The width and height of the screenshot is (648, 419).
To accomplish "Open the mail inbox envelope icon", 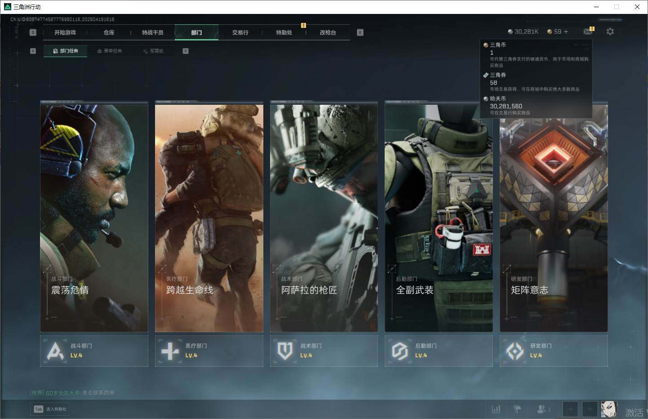I will point(587,31).
